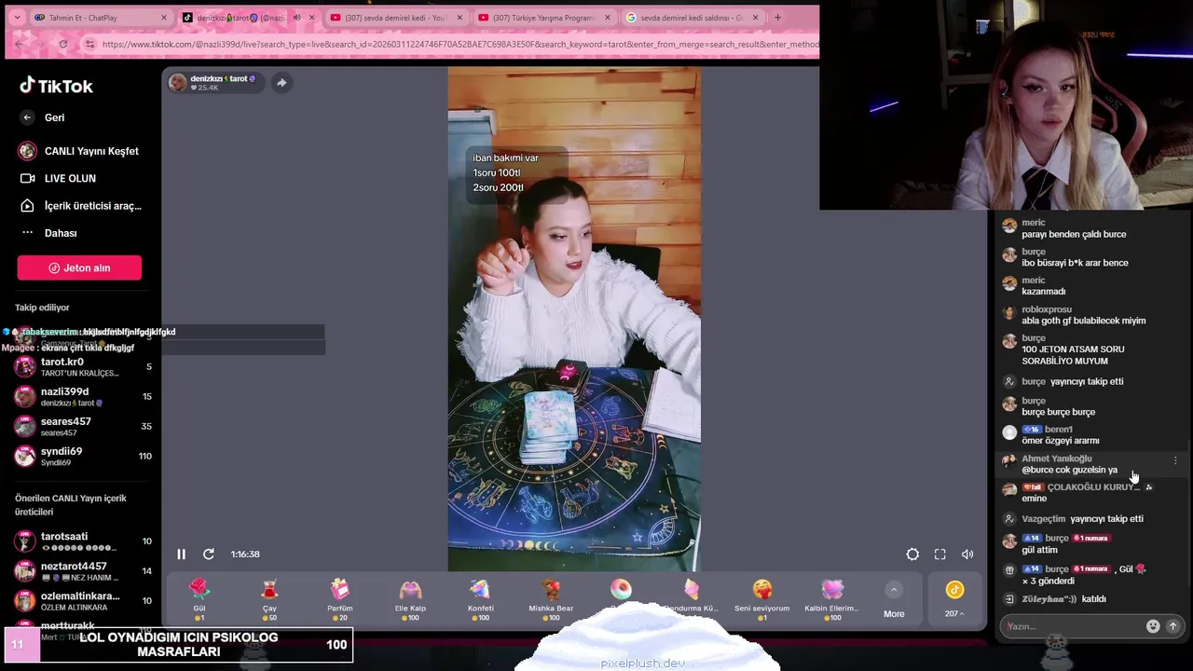Send the Elle Kalp gift
This screenshot has width=1193, height=671.
(x=410, y=598)
